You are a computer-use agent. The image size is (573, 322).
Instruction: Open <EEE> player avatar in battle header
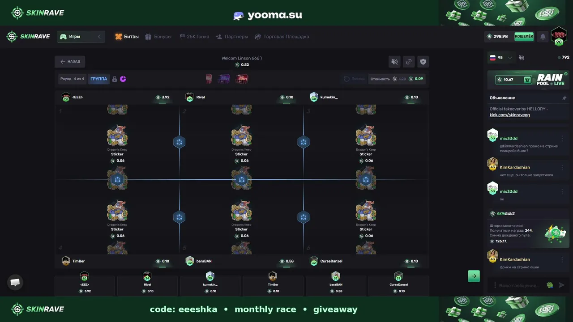click(x=66, y=97)
